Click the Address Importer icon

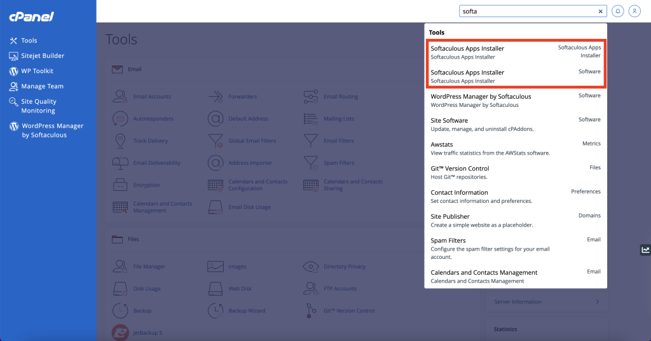[216, 163]
